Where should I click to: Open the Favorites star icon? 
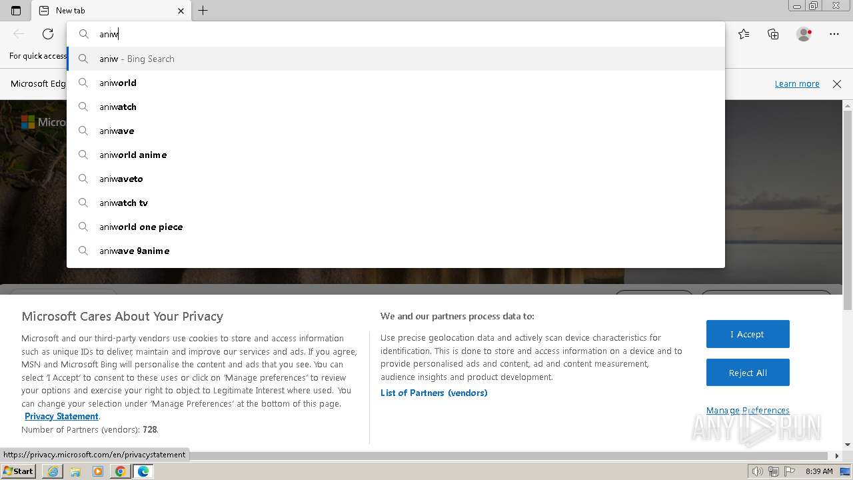tap(744, 34)
